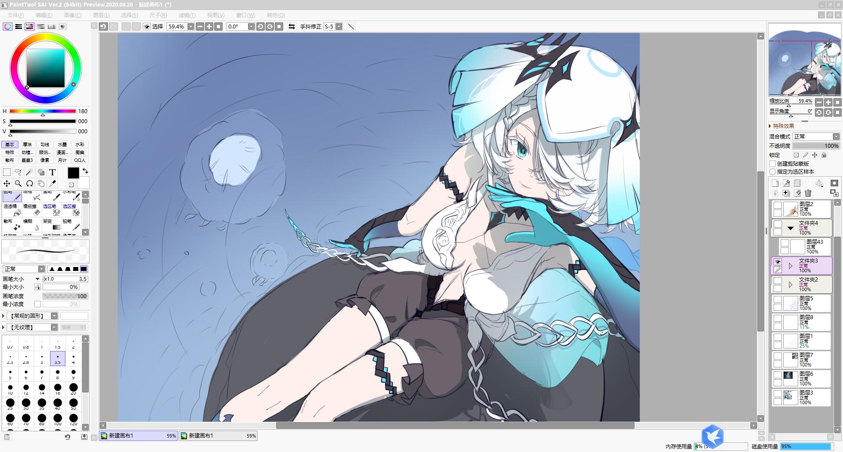Open the 图层(L) menu

[x=101, y=15]
